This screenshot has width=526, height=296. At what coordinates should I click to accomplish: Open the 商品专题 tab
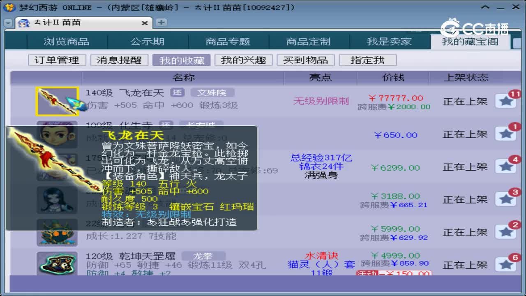(x=228, y=42)
